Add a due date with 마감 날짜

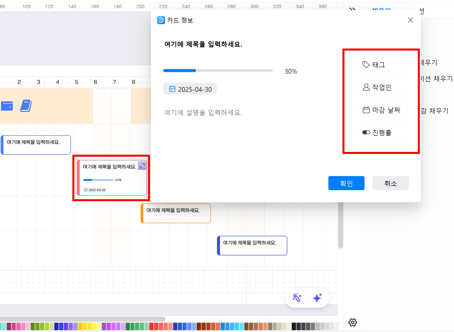pyautogui.click(x=382, y=109)
